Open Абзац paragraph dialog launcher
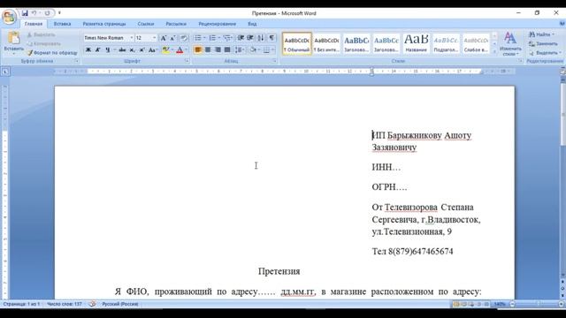This screenshot has height=318, width=566. click(275, 61)
